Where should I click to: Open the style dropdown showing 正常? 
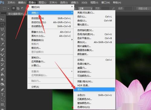[85, 8]
